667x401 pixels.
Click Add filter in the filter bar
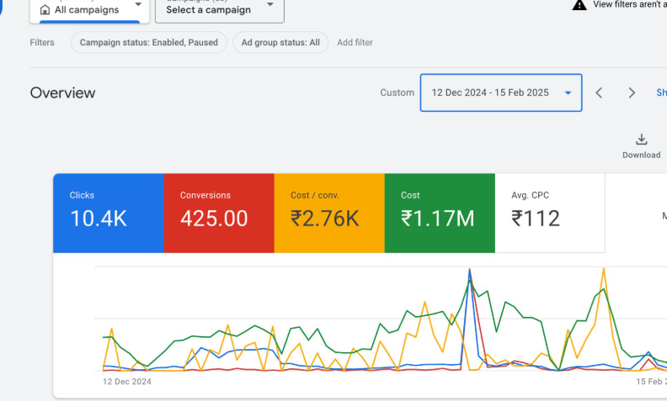(355, 43)
